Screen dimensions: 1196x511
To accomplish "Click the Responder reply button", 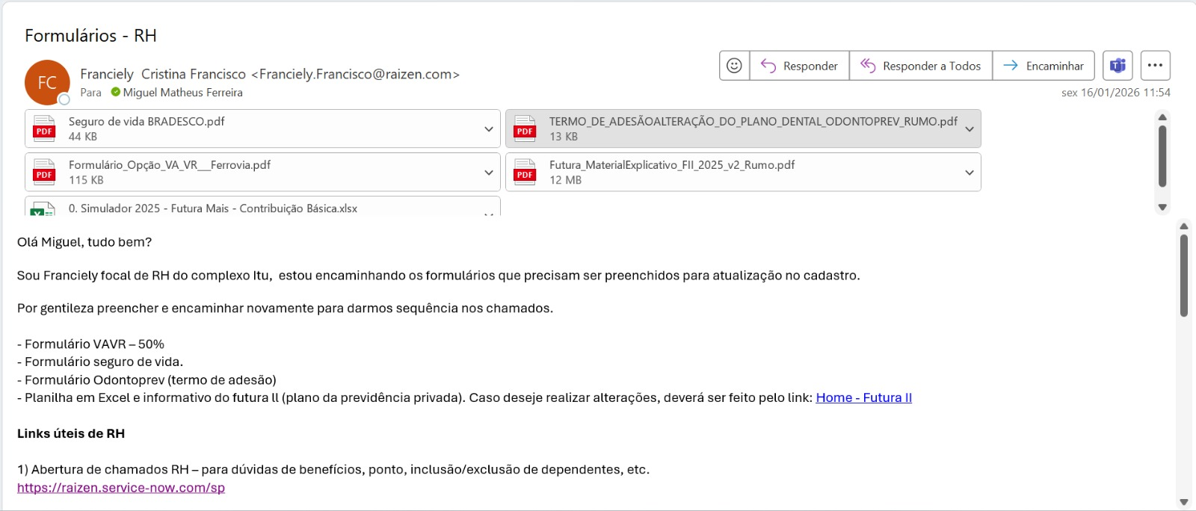I will 799,66.
